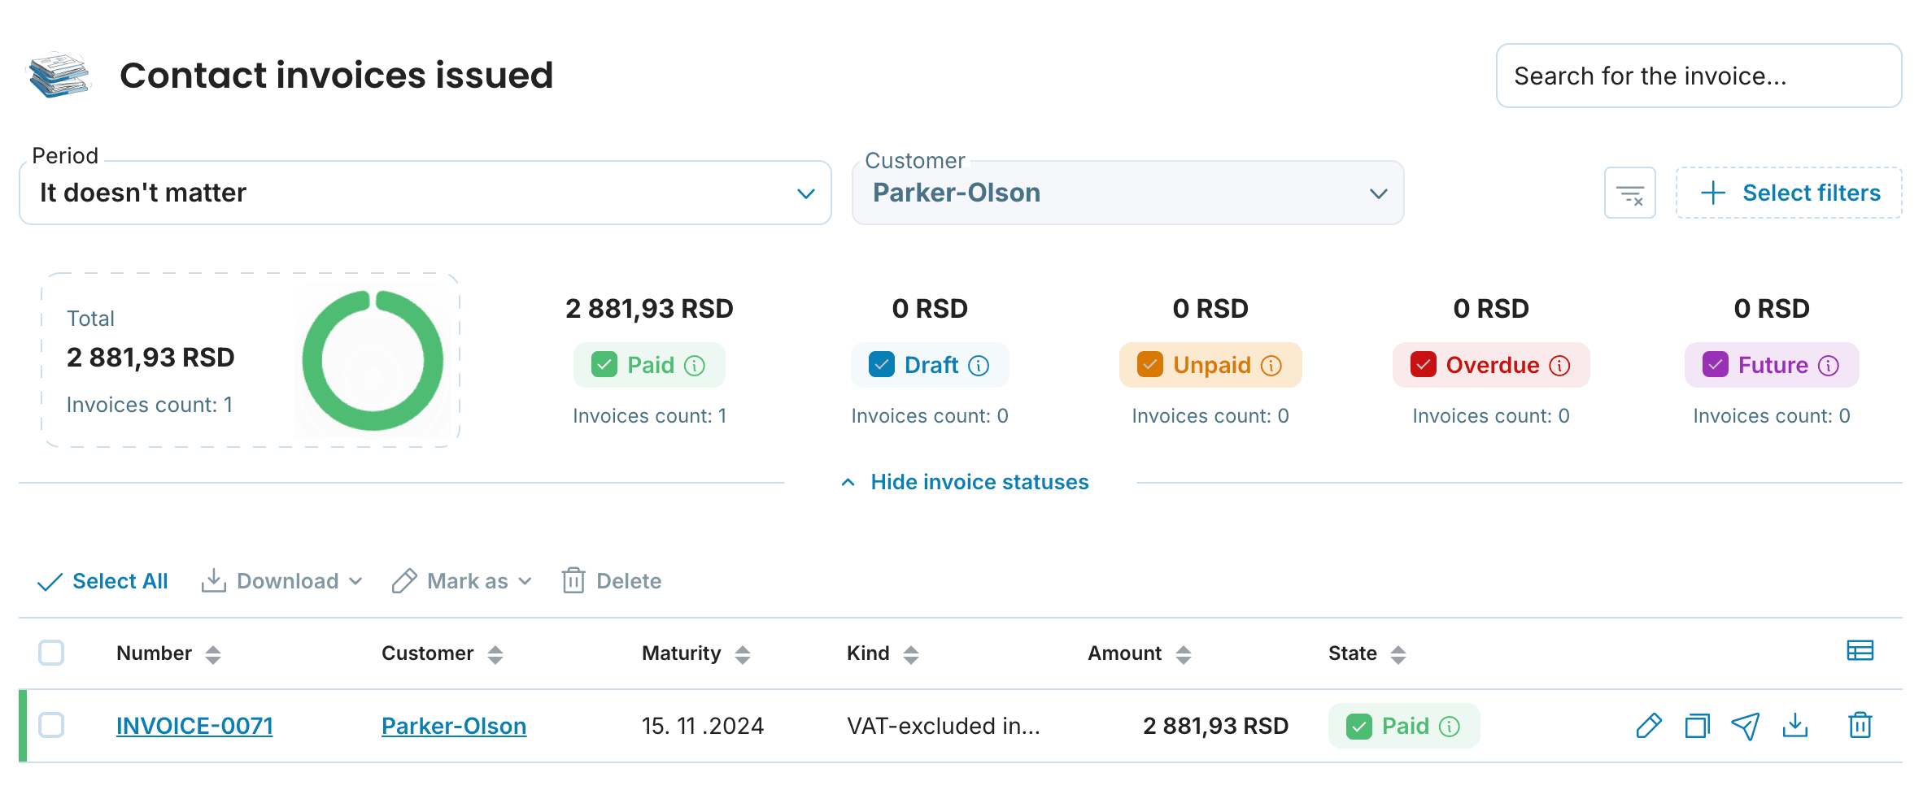Download INVOICE-0071 using the row download icon

point(1794,726)
